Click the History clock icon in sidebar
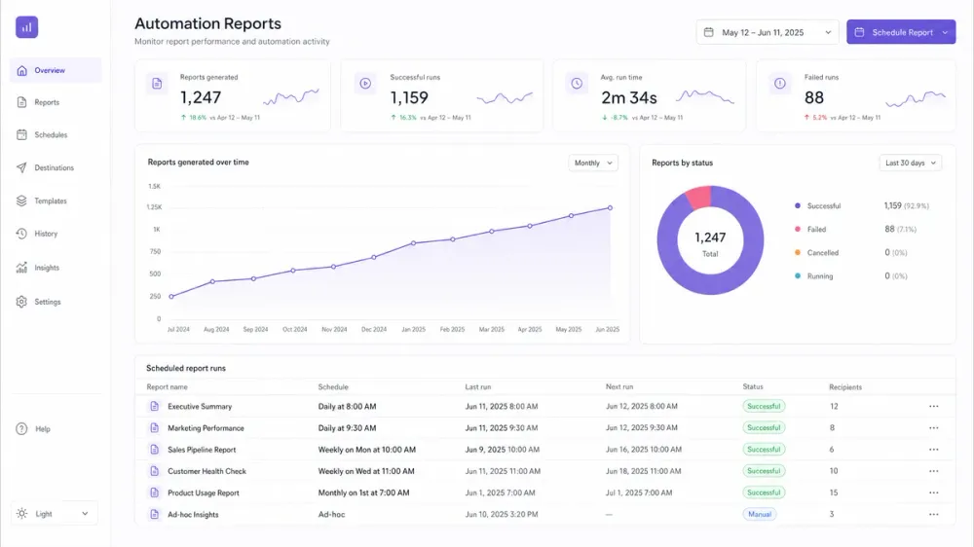This screenshot has height=547, width=974. click(21, 234)
